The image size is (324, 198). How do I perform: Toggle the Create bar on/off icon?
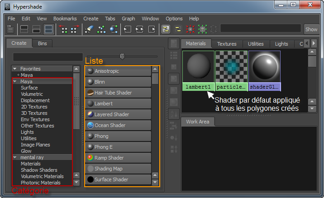coord(10,29)
